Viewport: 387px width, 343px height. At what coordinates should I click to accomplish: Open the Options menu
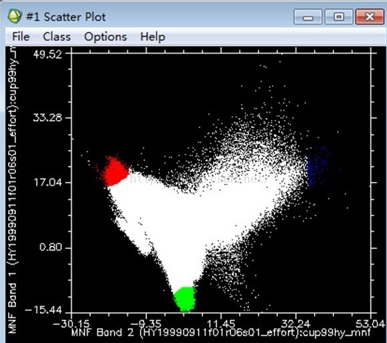pos(105,37)
